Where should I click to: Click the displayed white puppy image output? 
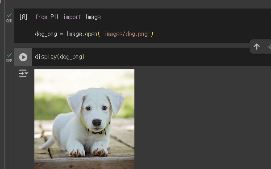tap(84, 119)
